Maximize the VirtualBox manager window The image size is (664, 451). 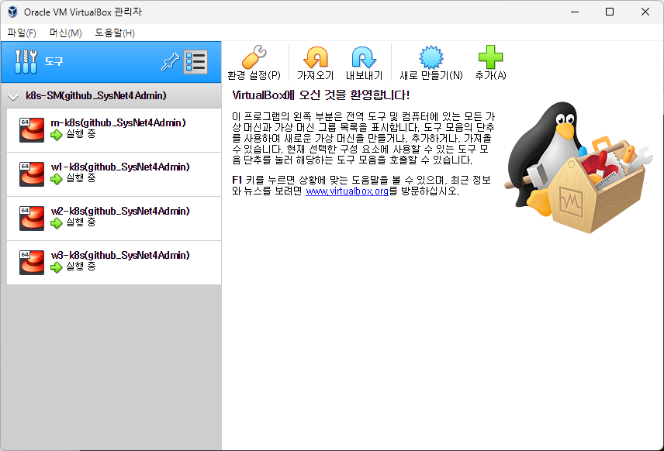(x=610, y=12)
